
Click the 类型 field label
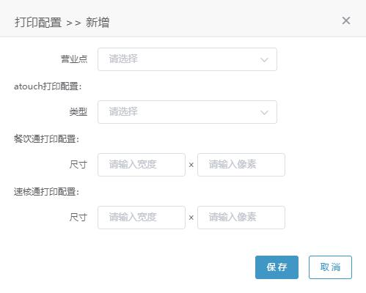78,112
